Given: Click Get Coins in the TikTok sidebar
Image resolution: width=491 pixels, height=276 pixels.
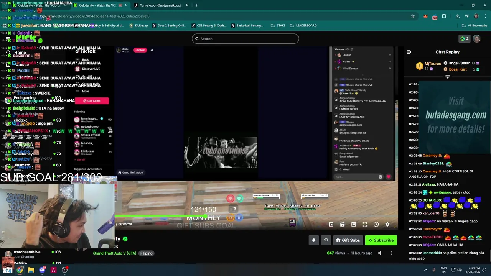Looking at the screenshot, I should coord(91,101).
